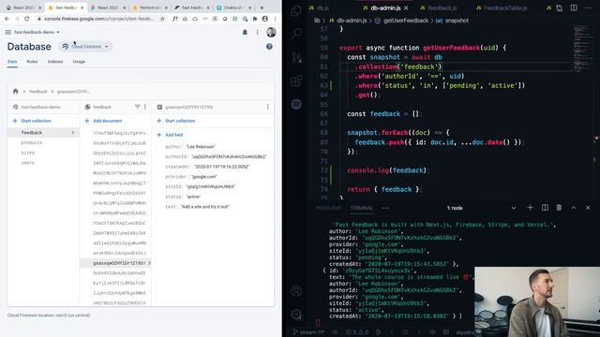Open the VS Code Manage gear icon
This screenshot has height=337, width=600.
click(296, 315)
